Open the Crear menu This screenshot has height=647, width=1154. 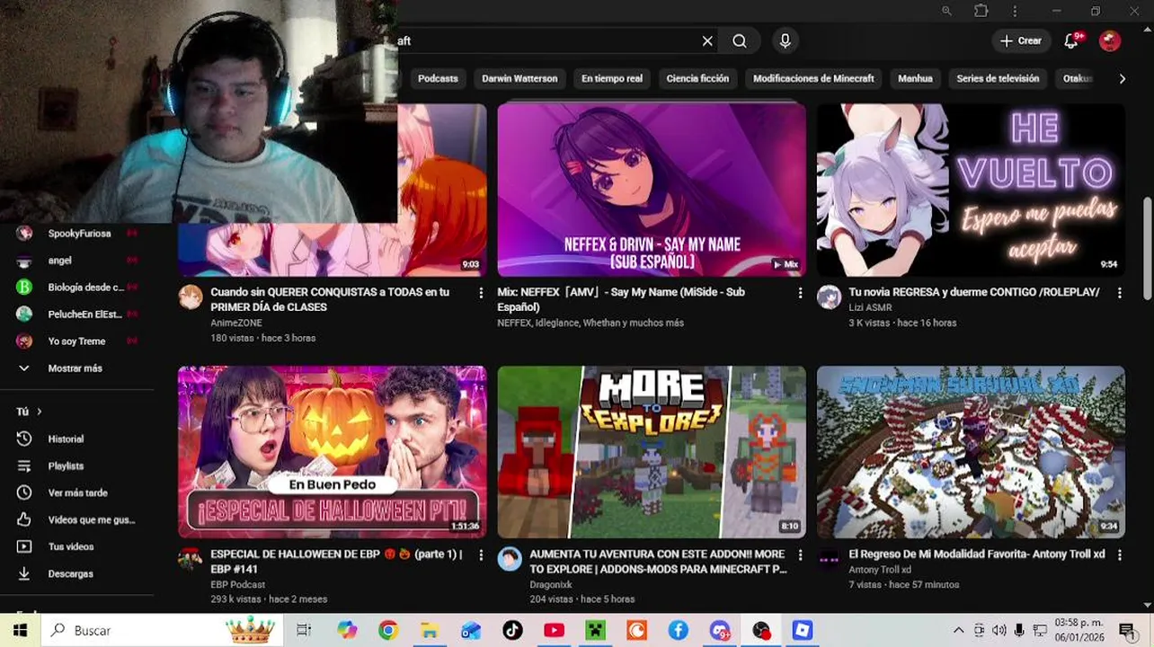click(x=1021, y=40)
